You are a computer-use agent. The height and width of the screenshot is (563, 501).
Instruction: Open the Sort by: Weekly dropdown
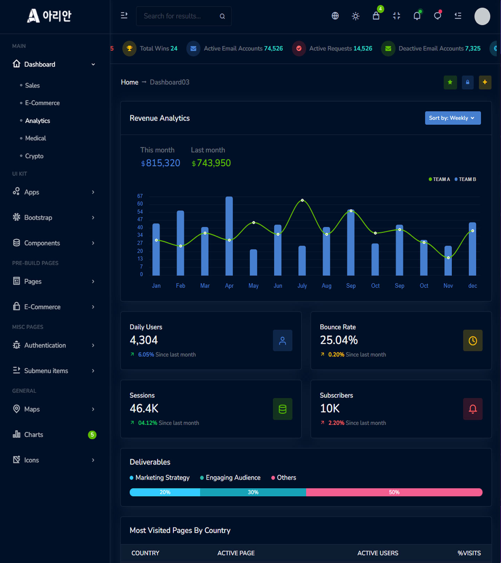[x=453, y=118]
